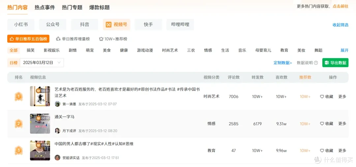The height and width of the screenshot is (167, 356).
Task: Select 单日推荐五百强榜 ranking
Action: pos(28,39)
